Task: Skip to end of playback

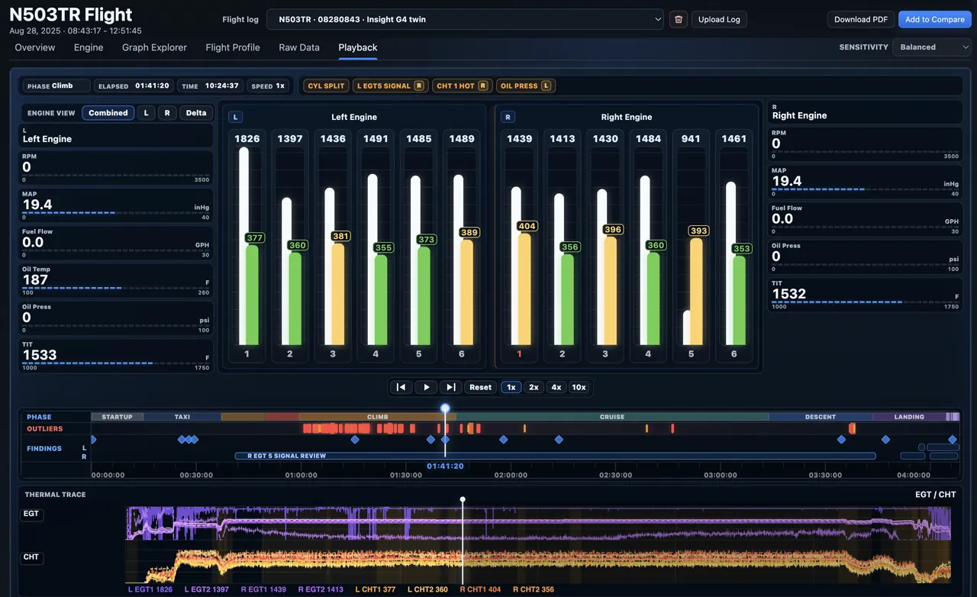Action: [451, 387]
